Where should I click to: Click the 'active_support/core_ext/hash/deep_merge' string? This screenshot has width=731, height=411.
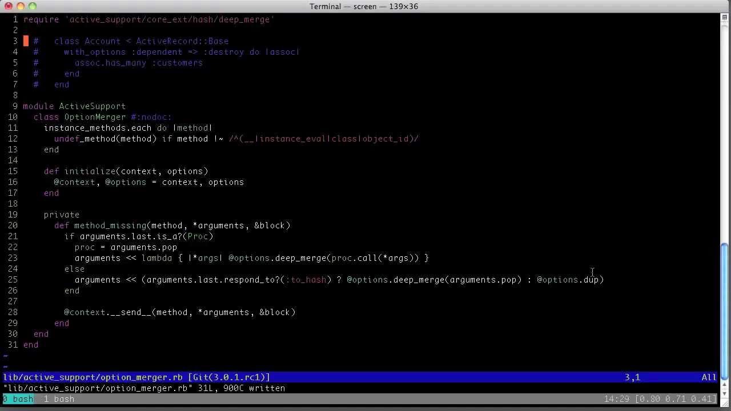tap(170, 19)
